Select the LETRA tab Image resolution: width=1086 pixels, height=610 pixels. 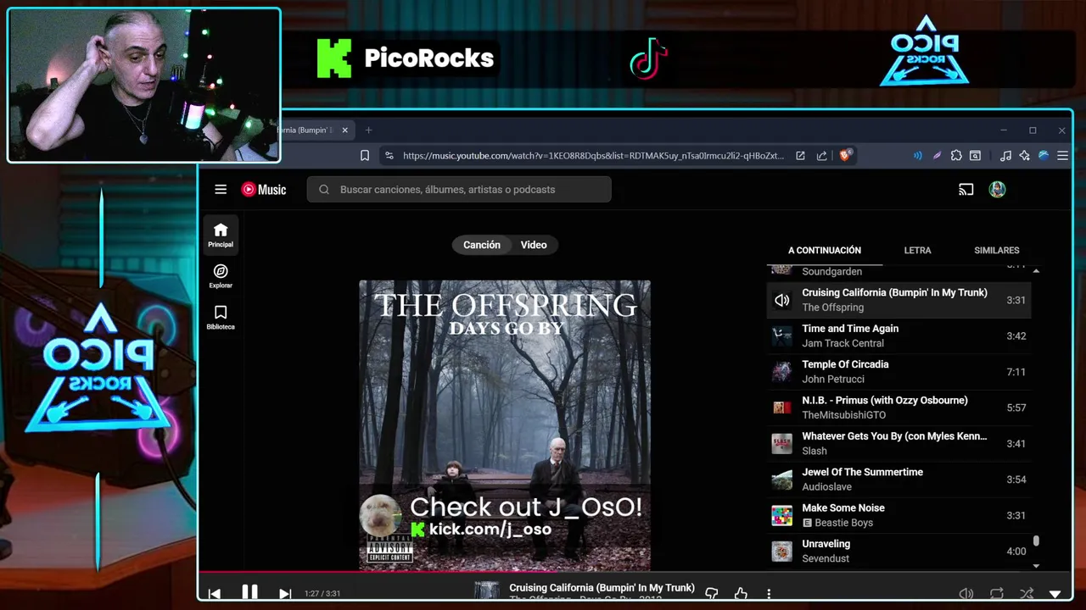coord(917,251)
